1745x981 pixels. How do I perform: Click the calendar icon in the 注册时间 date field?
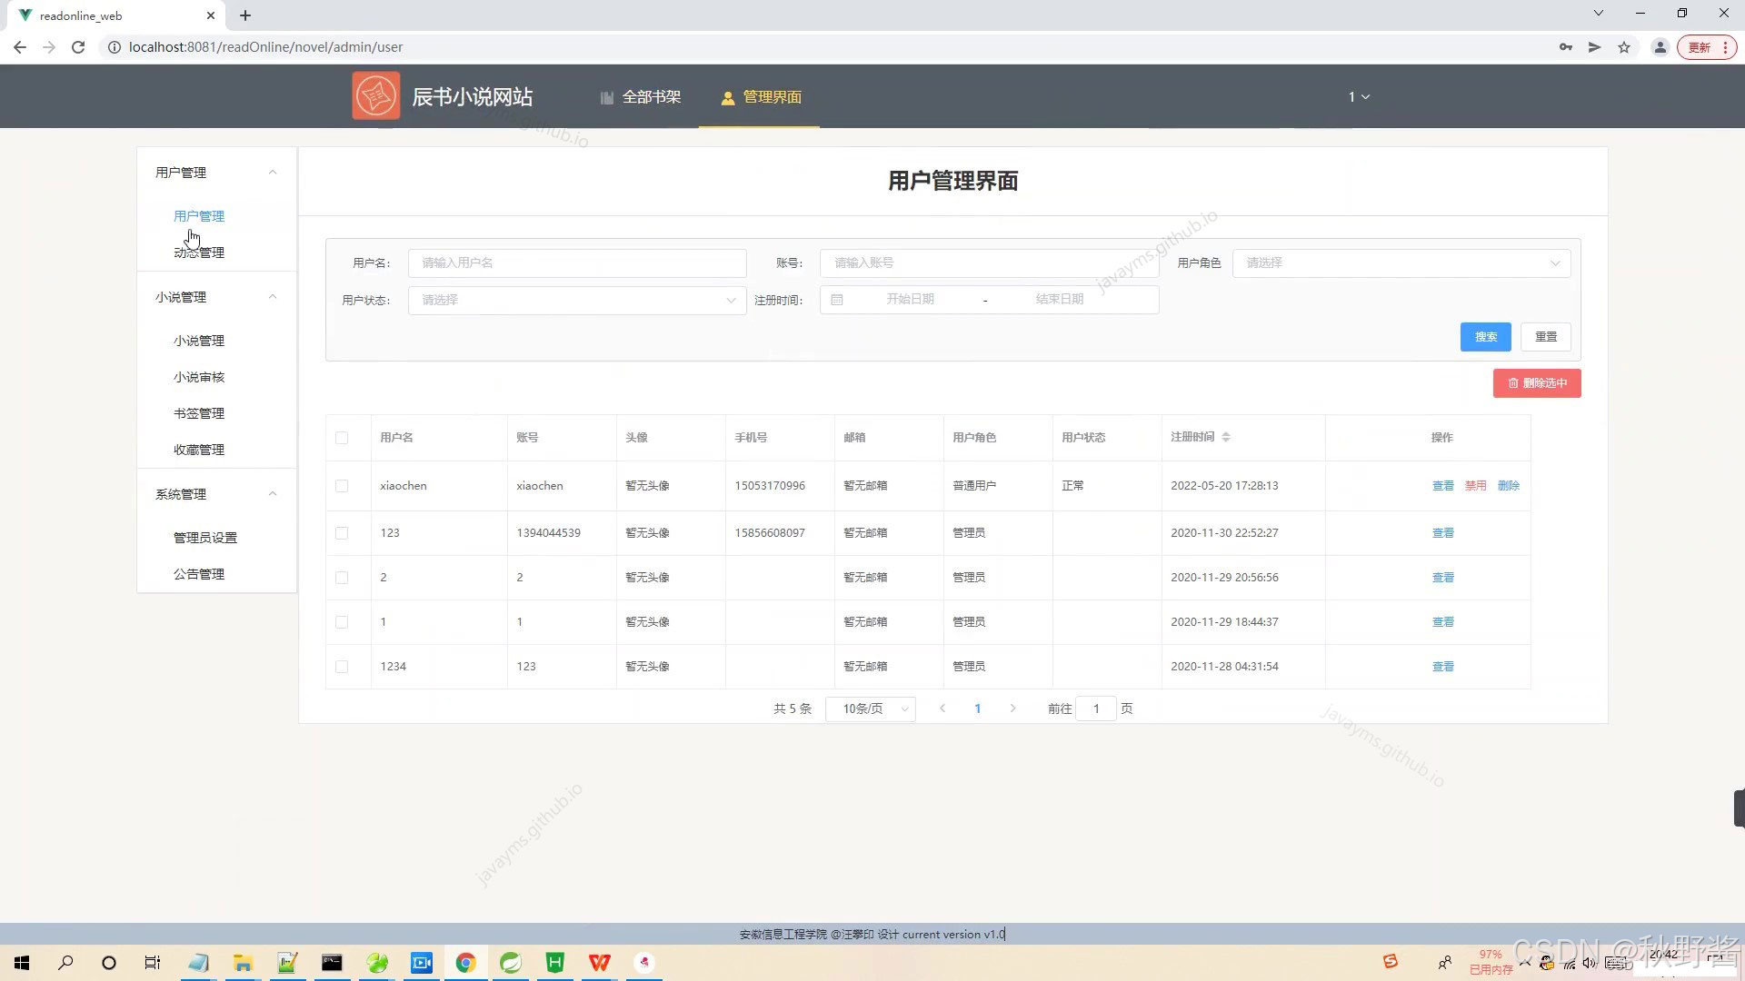(837, 300)
